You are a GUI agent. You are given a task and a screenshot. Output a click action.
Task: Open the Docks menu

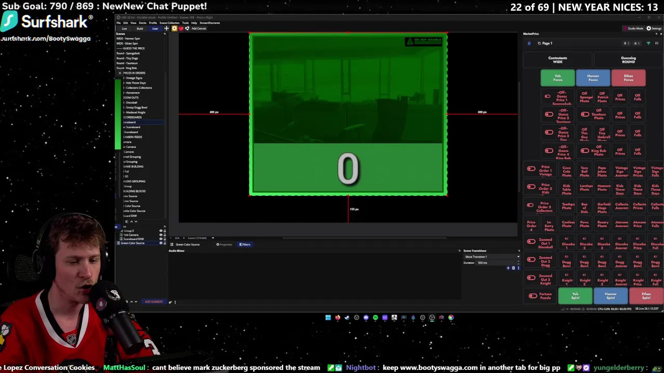[143, 23]
